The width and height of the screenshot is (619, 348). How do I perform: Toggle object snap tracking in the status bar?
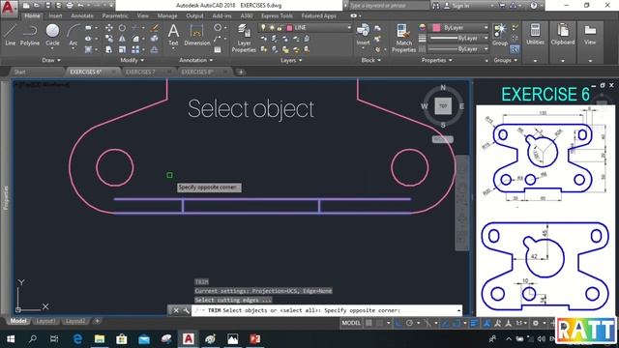445,323
